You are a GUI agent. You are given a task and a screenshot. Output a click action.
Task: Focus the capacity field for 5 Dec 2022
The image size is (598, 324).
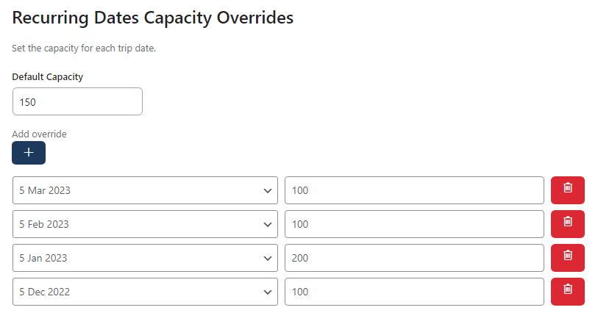(x=414, y=292)
